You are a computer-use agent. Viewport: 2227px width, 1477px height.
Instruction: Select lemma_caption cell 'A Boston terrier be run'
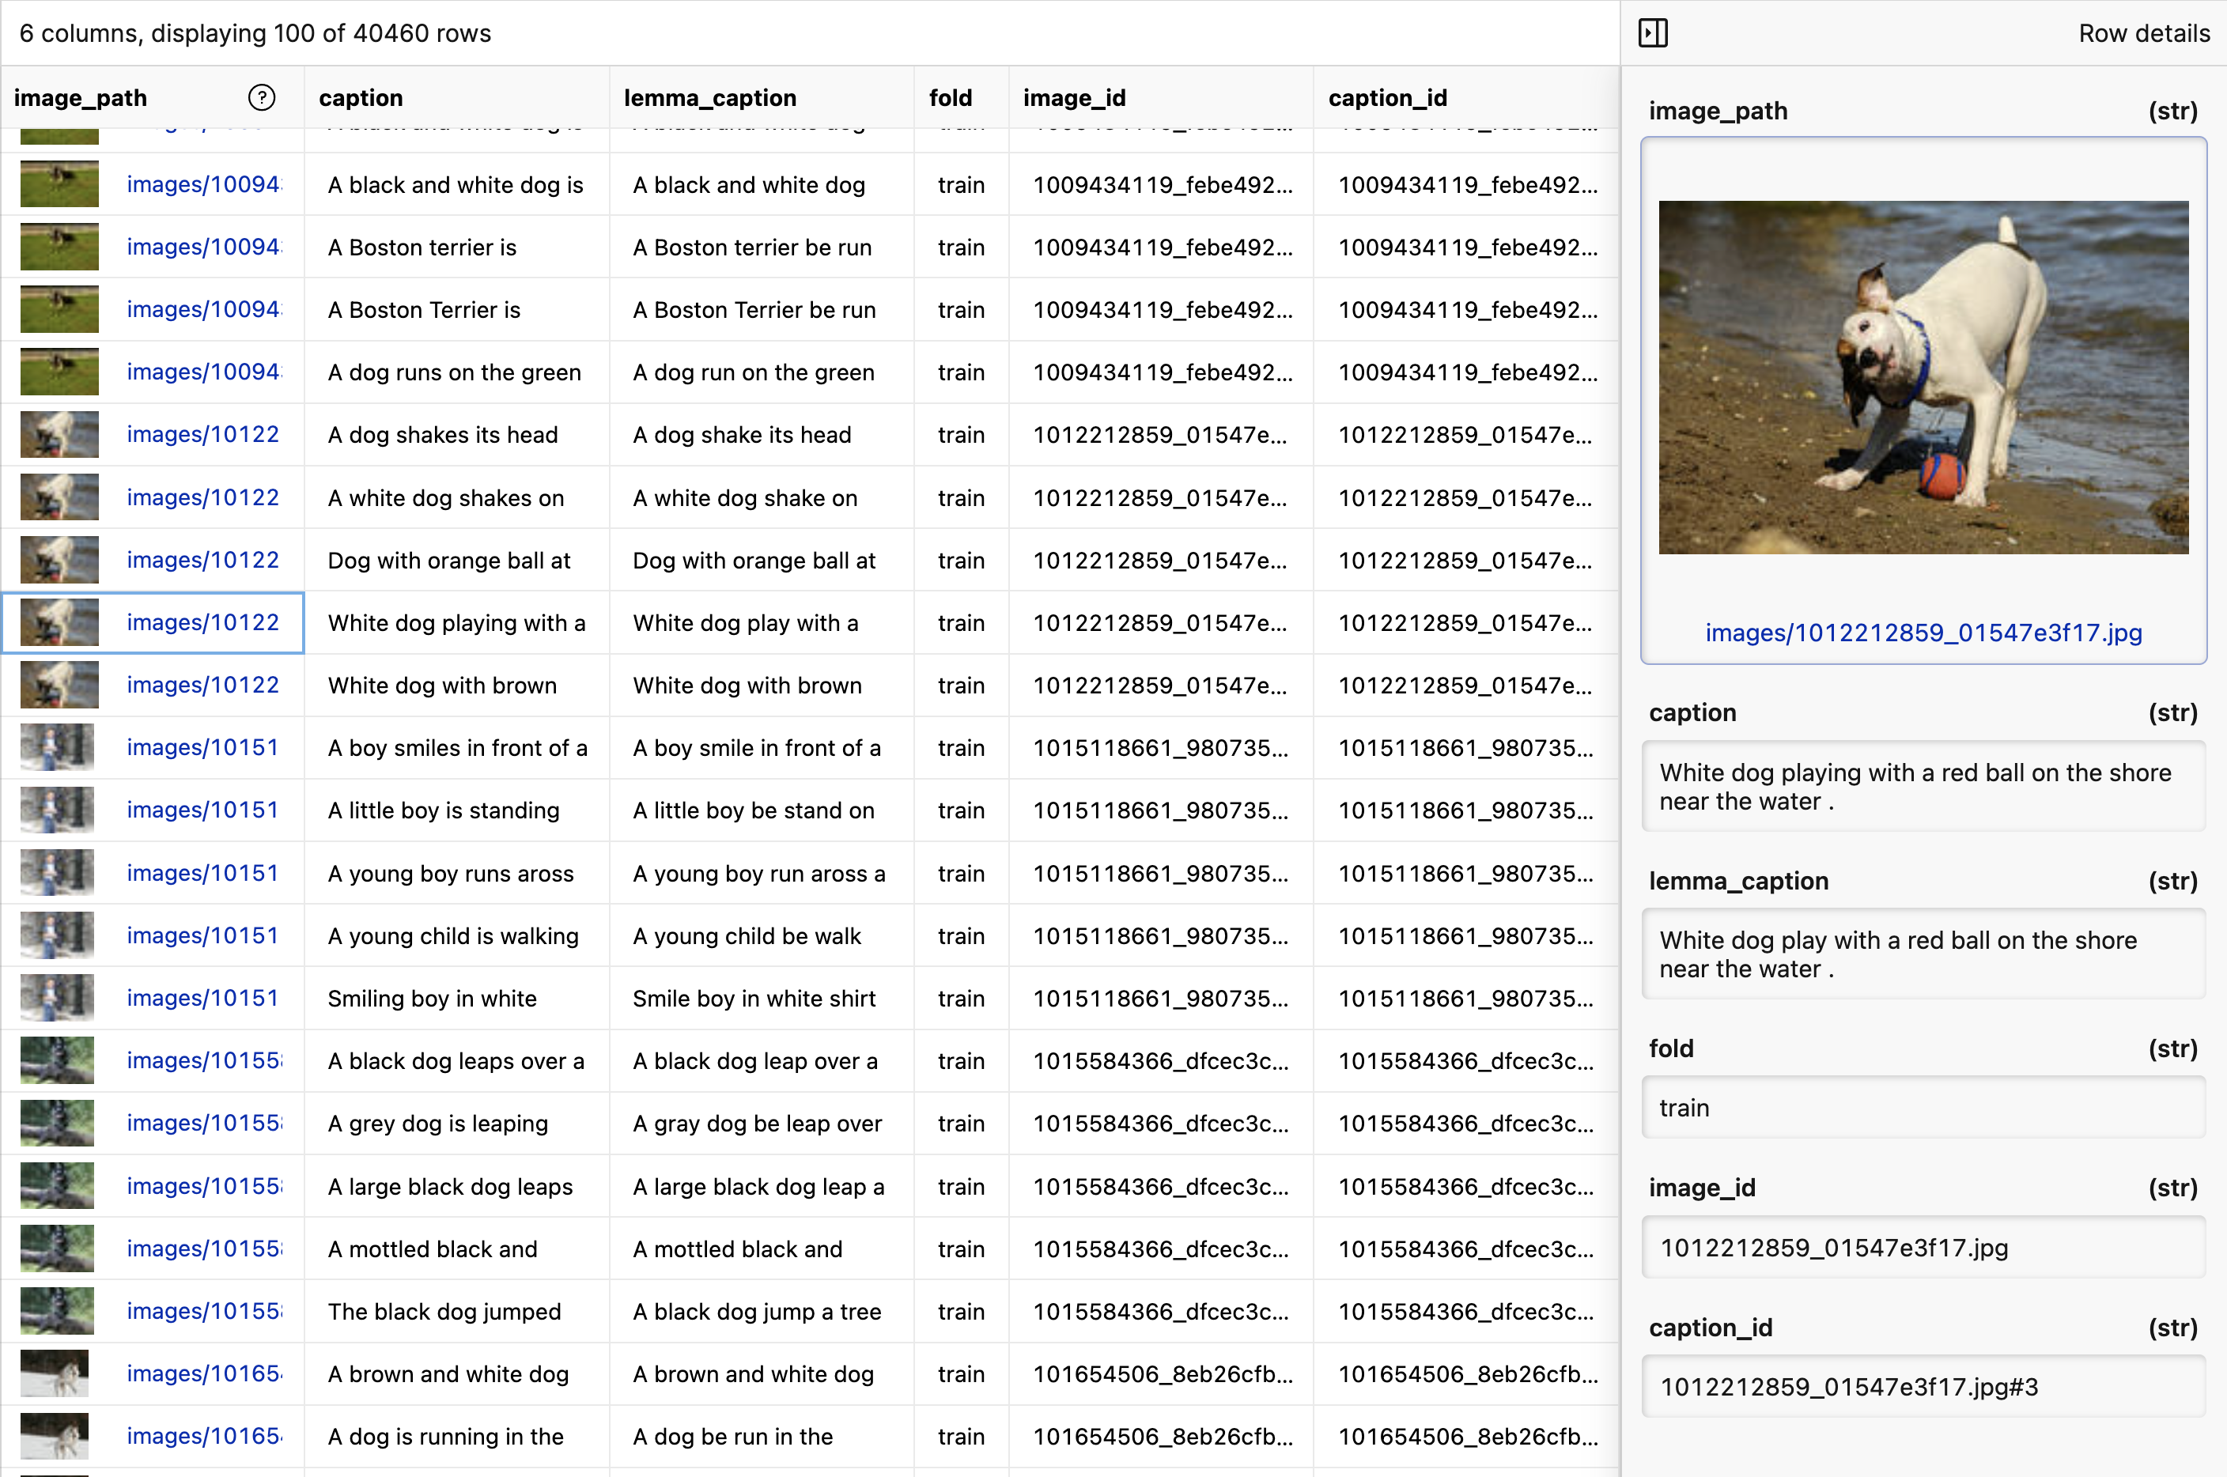[762, 247]
